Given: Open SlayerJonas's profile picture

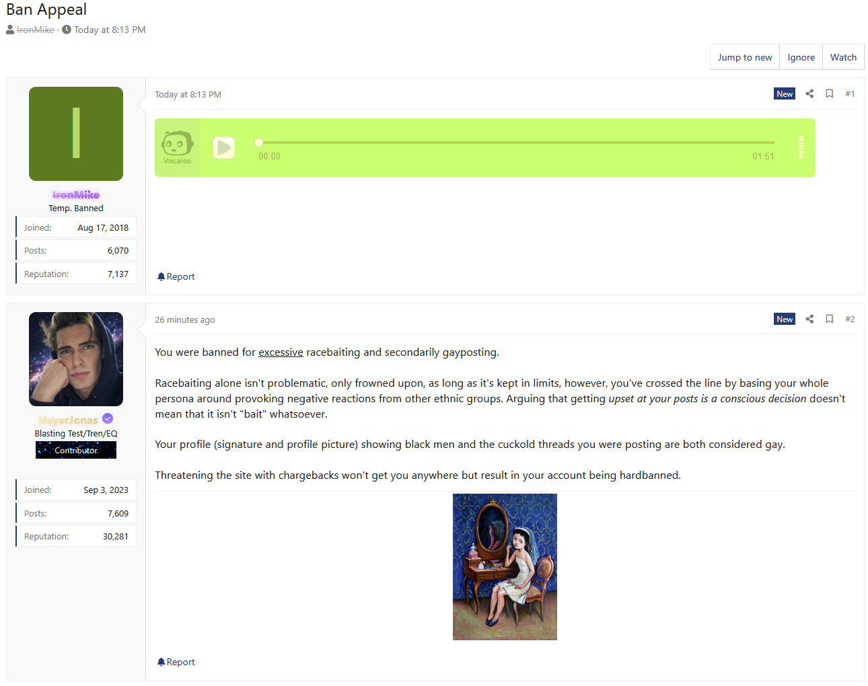Looking at the screenshot, I should tap(76, 359).
